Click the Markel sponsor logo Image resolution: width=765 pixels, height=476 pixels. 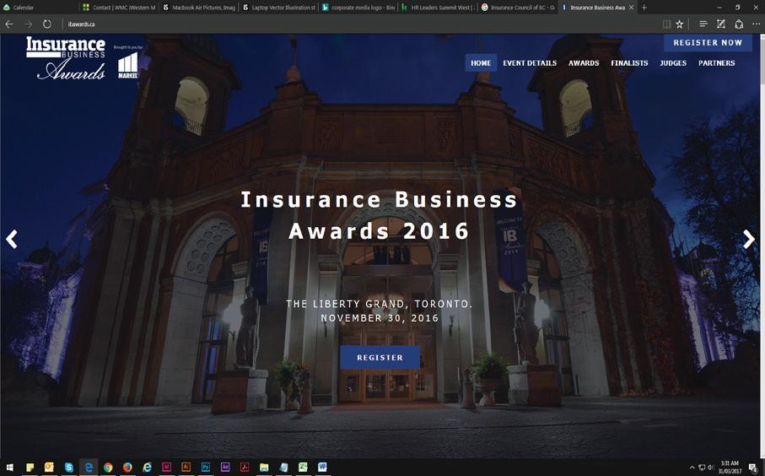tap(128, 66)
